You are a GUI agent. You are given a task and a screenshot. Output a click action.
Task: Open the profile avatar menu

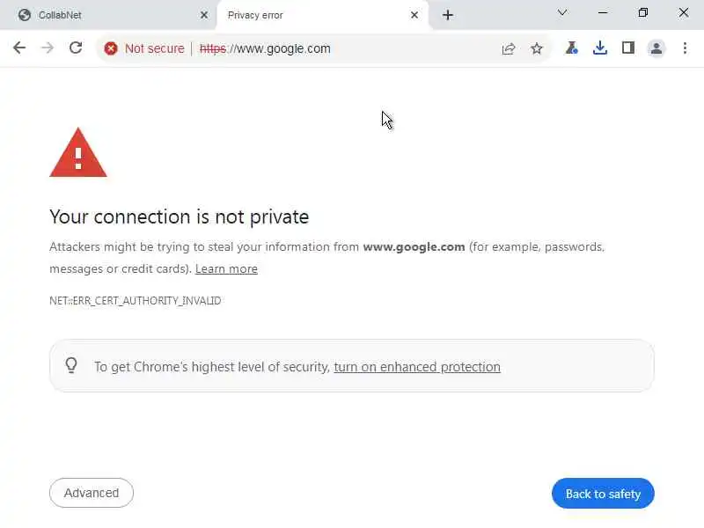[x=656, y=48]
